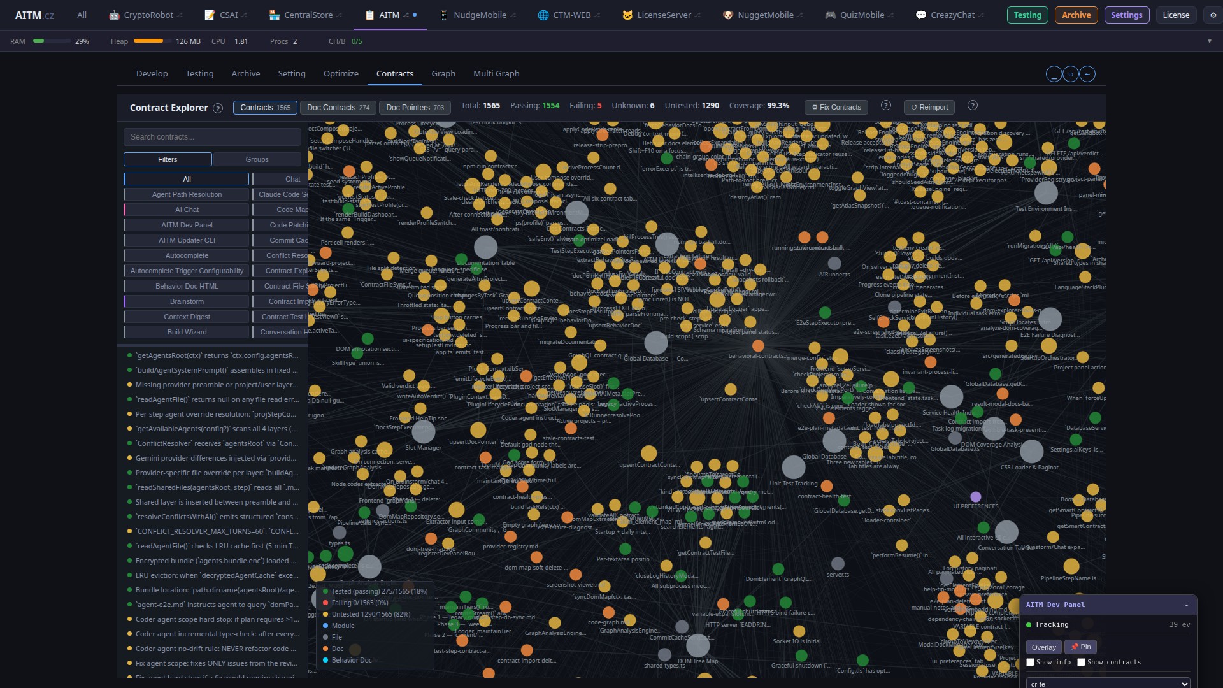Select the Context Digest filter
Viewport: 1223px width, 688px height.
coord(187,317)
